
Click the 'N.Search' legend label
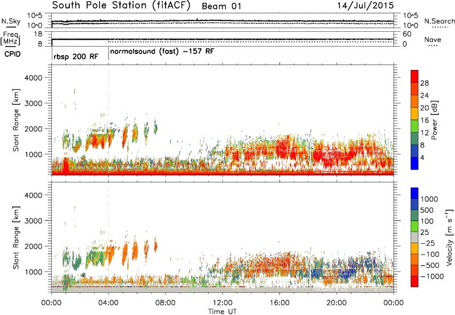tap(440, 21)
